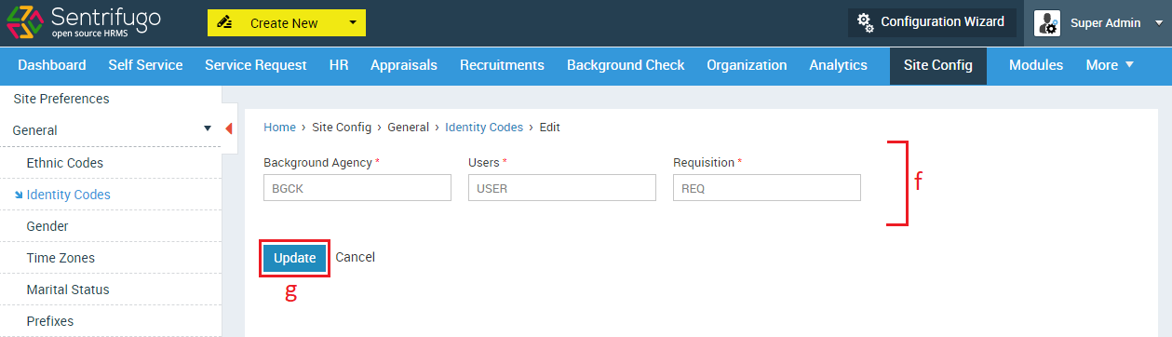The image size is (1172, 337).
Task: Click the Configuration Wizard gears icon
Action: [865, 22]
